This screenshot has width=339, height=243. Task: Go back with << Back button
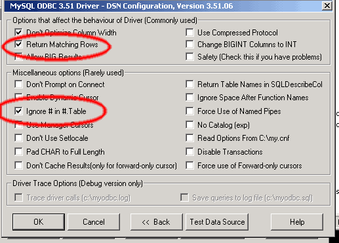pyautogui.click(x=156, y=222)
